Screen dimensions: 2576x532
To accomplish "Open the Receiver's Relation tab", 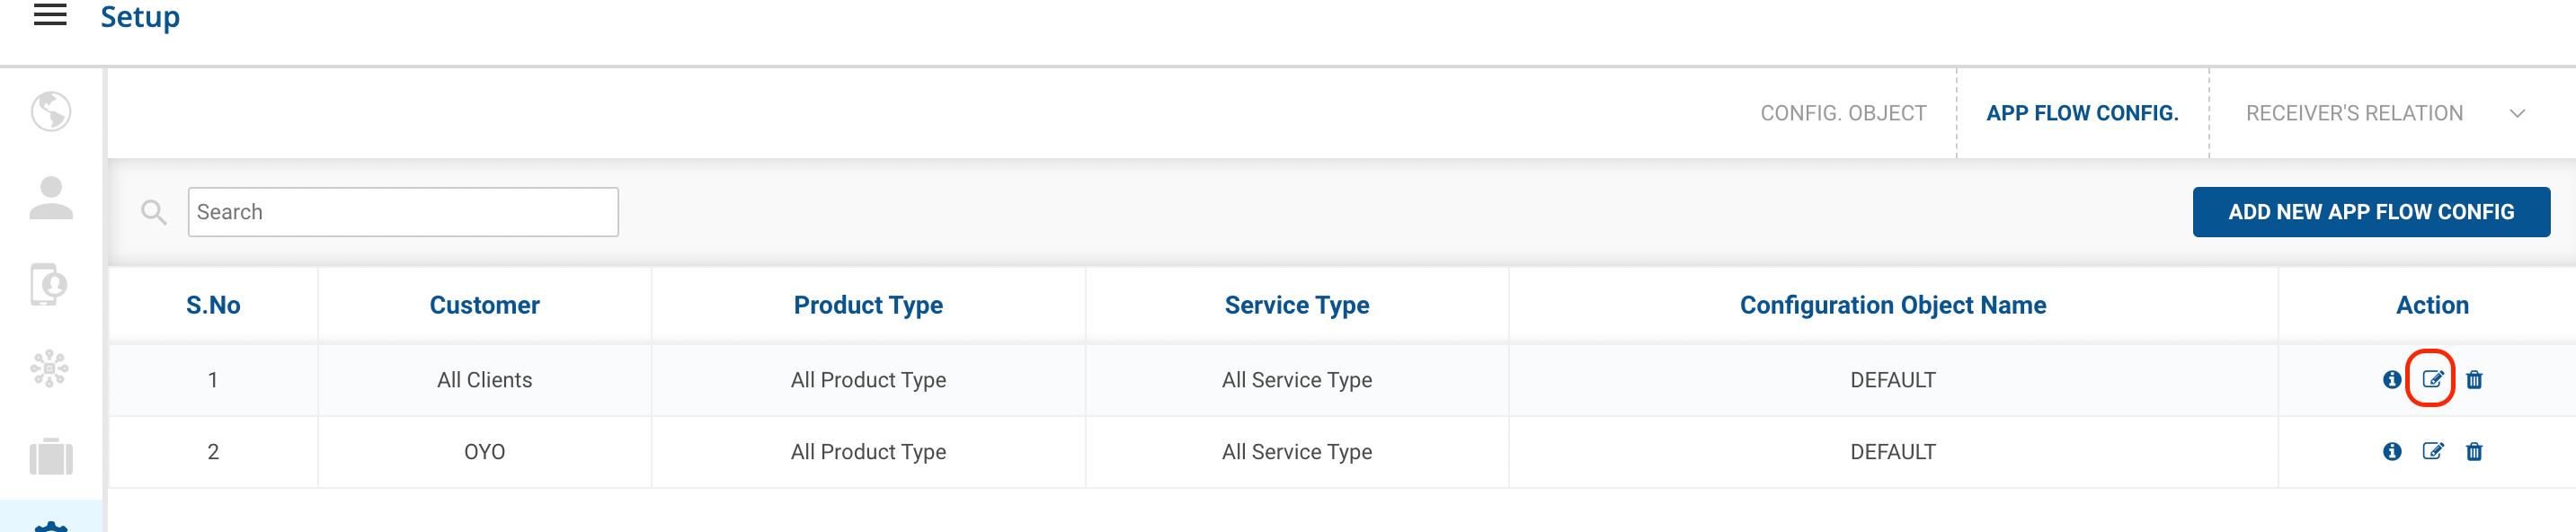I will pos(2353,114).
